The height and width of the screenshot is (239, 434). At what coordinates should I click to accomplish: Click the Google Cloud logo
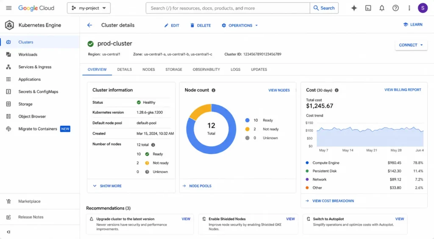36,8
